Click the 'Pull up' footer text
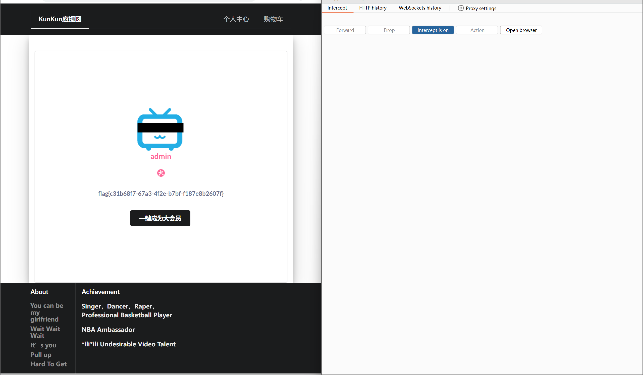The image size is (643, 375). point(41,355)
